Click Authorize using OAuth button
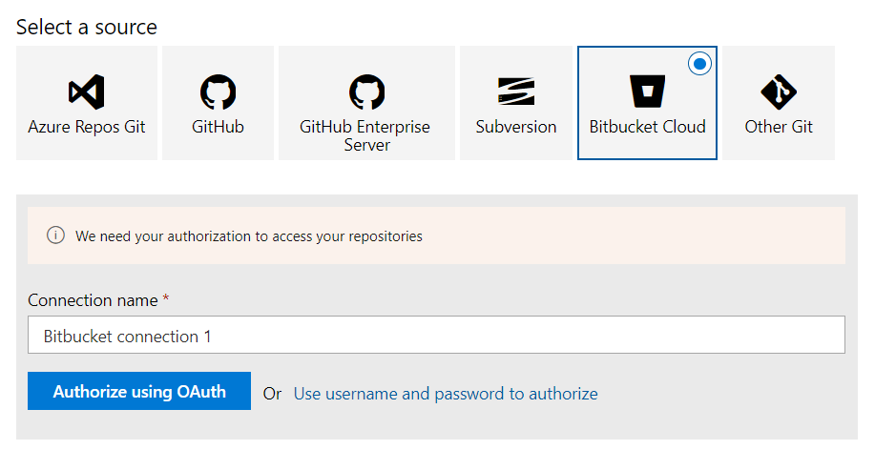Screen dimensions: 875x450 (139, 391)
